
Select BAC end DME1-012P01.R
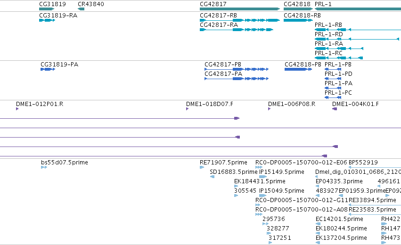point(17,109)
